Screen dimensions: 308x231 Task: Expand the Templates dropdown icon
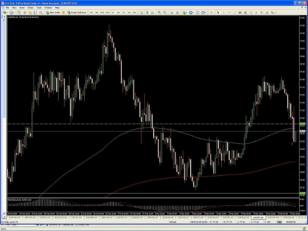(204, 12)
